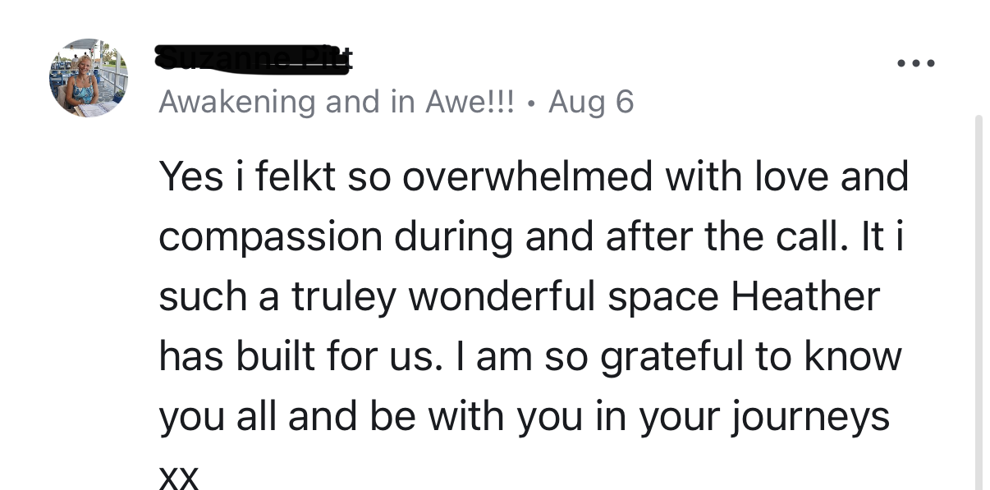Click the word 'space' before Heather
Image resolution: width=990 pixels, height=490 pixels.
663,299
